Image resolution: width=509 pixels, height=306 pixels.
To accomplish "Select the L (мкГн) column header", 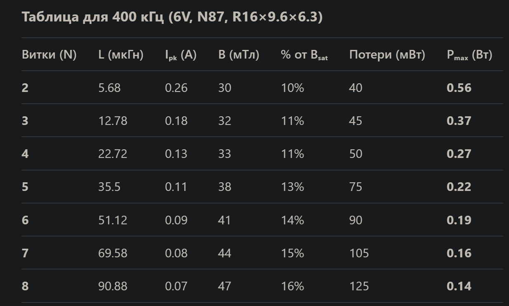I will coord(121,55).
